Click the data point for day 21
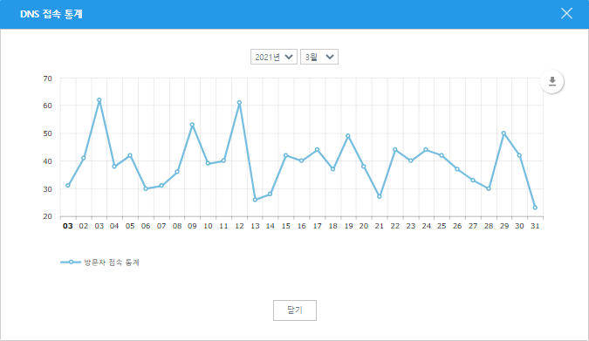This screenshot has height=341, width=589. (380, 196)
